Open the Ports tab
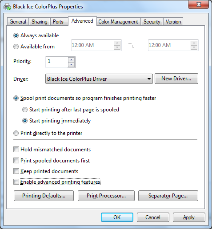Viewport: 212px width, 229px height. coord(58,22)
